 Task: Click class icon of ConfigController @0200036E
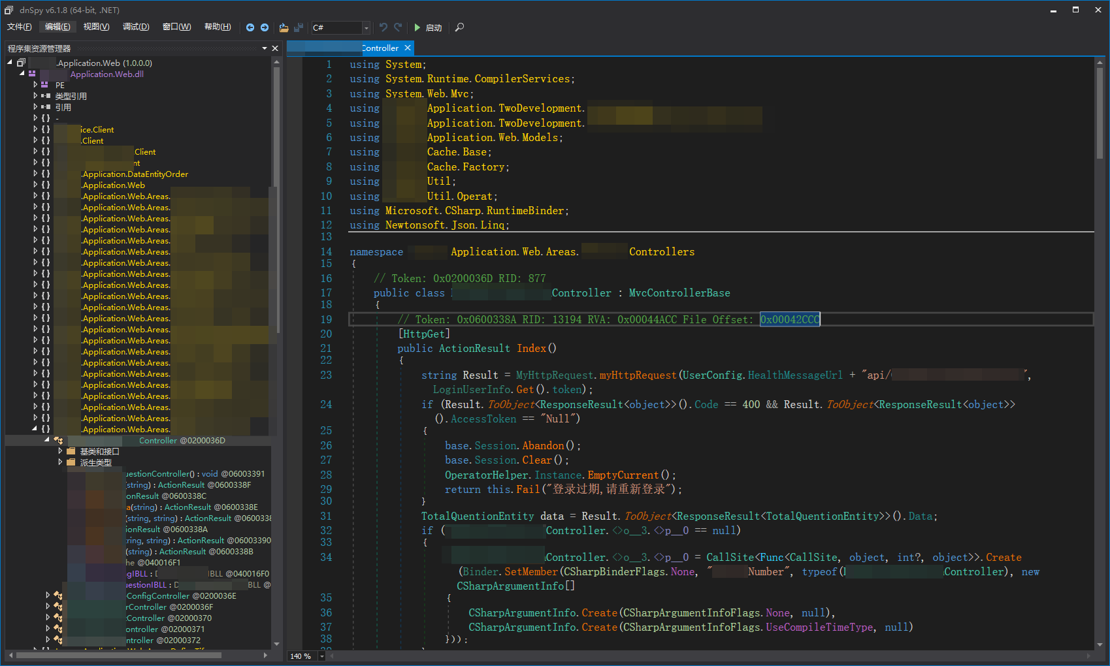pyautogui.click(x=58, y=595)
